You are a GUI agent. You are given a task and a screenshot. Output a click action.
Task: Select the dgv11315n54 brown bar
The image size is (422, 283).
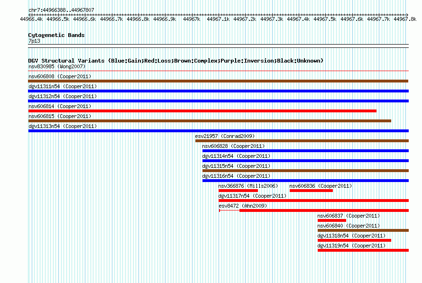tap(305, 171)
